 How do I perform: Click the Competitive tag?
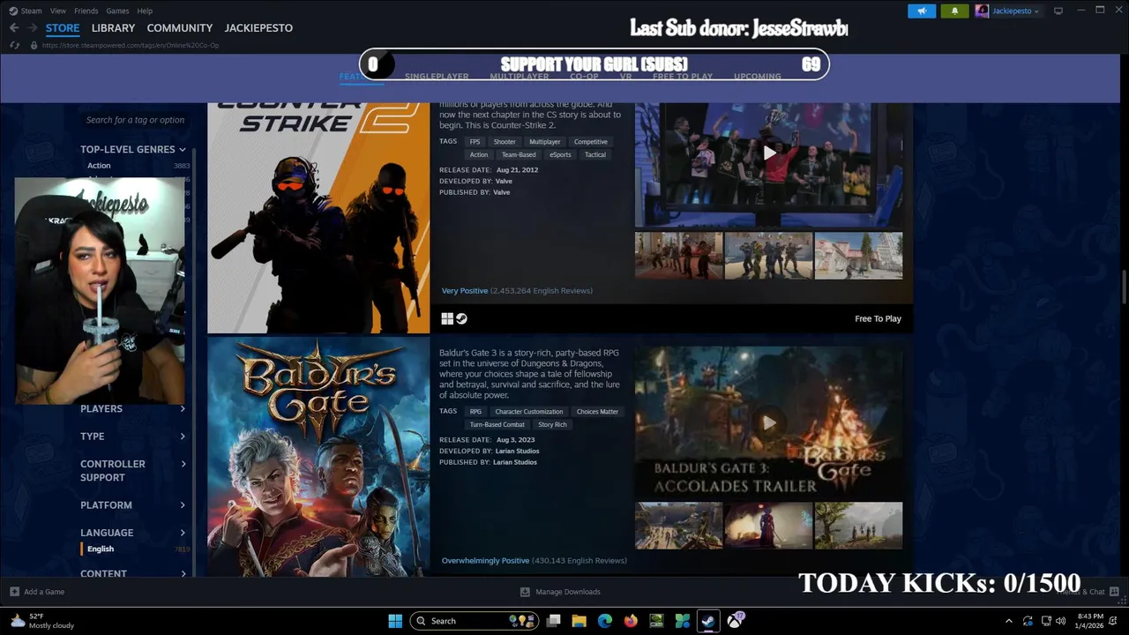tap(591, 142)
